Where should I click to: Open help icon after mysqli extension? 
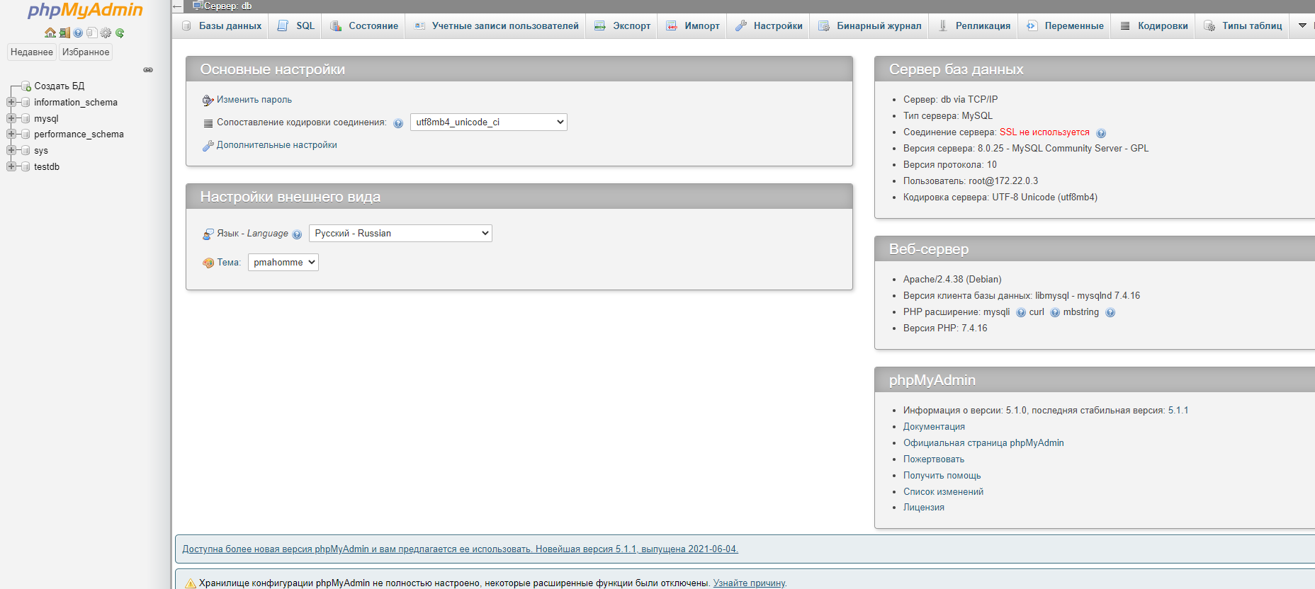[1021, 312]
